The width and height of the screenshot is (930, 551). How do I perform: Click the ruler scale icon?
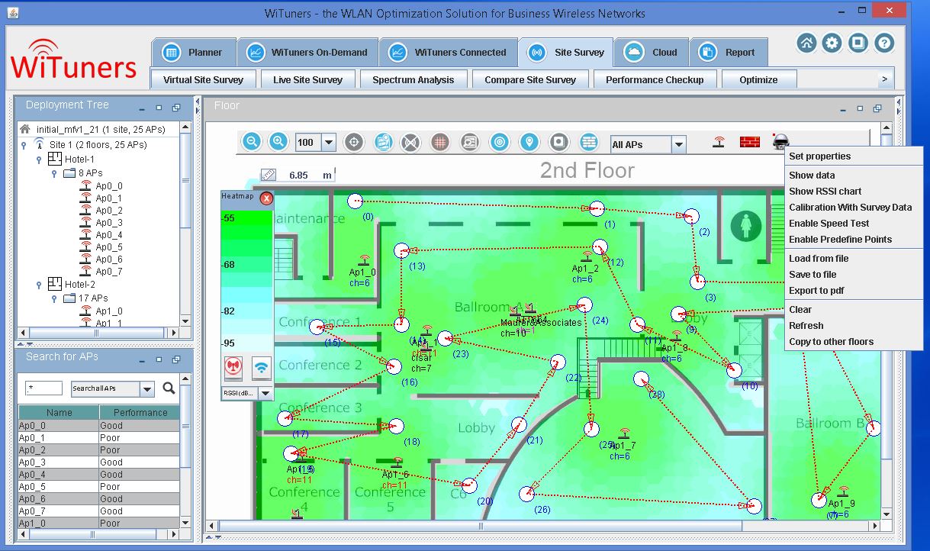268,175
